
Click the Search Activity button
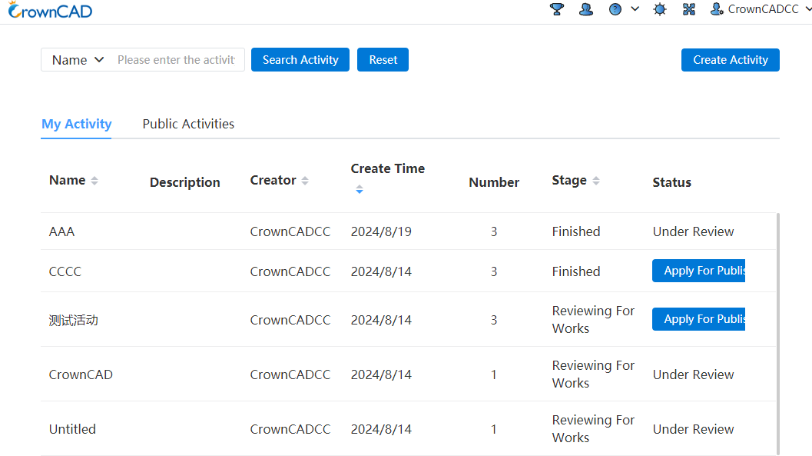[x=300, y=59]
